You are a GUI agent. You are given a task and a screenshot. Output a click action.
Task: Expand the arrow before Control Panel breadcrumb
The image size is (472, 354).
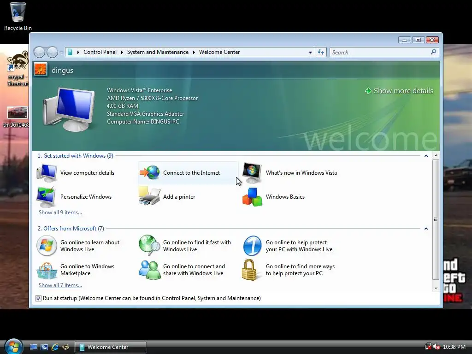point(78,52)
